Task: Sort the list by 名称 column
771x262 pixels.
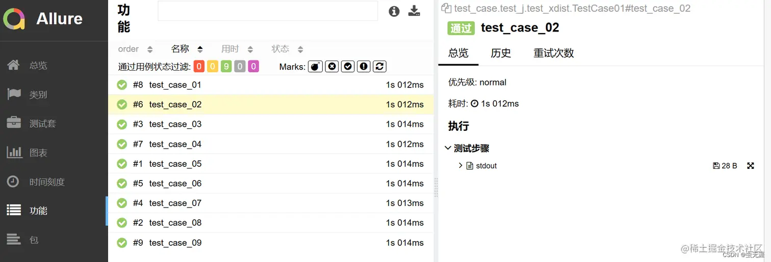Action: click(187, 49)
